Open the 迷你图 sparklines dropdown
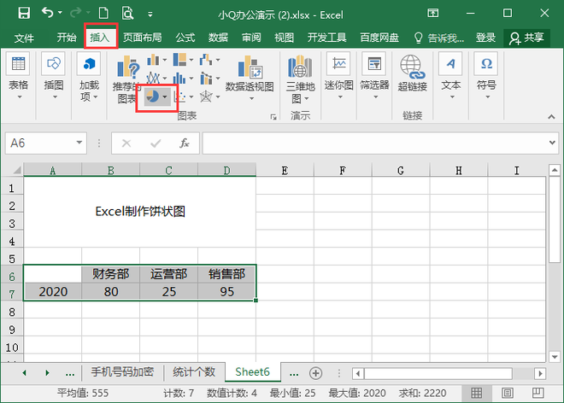 tap(339, 77)
